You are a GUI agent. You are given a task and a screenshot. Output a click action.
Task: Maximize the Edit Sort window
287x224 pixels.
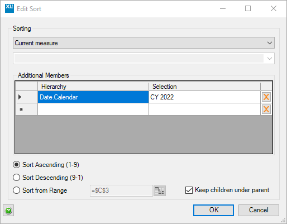tap(248, 8)
